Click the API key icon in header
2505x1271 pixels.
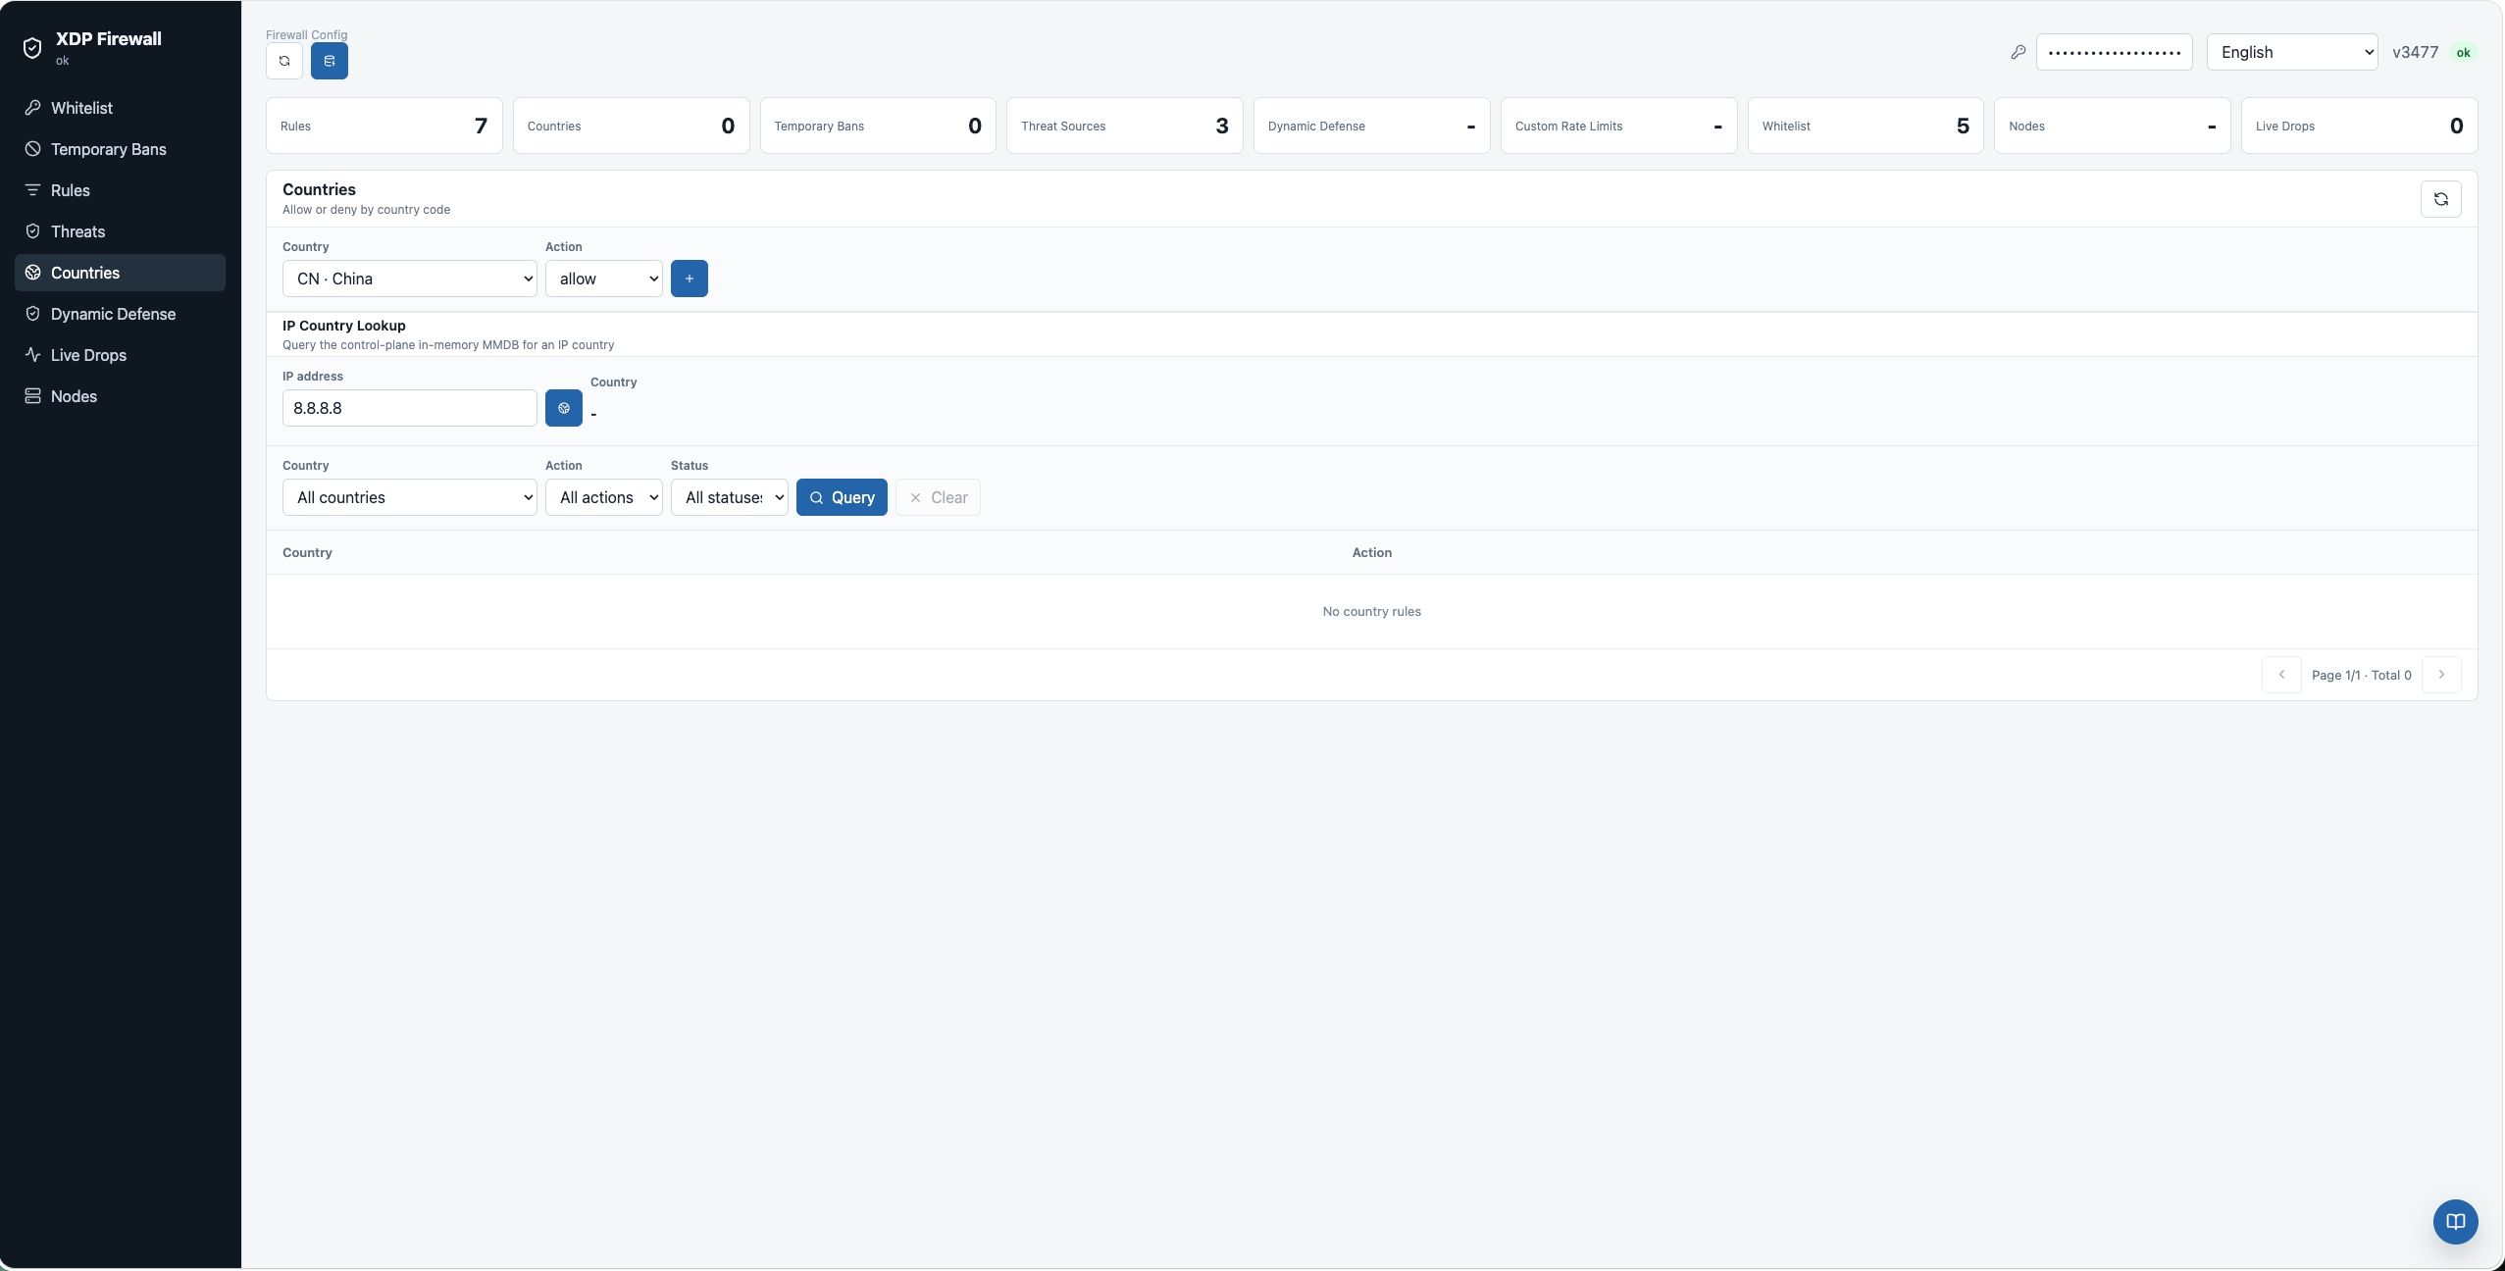coord(2019,52)
